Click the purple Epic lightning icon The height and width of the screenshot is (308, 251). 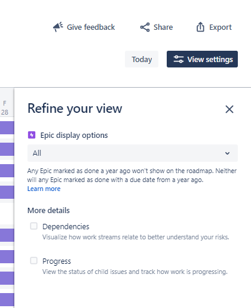click(32, 135)
